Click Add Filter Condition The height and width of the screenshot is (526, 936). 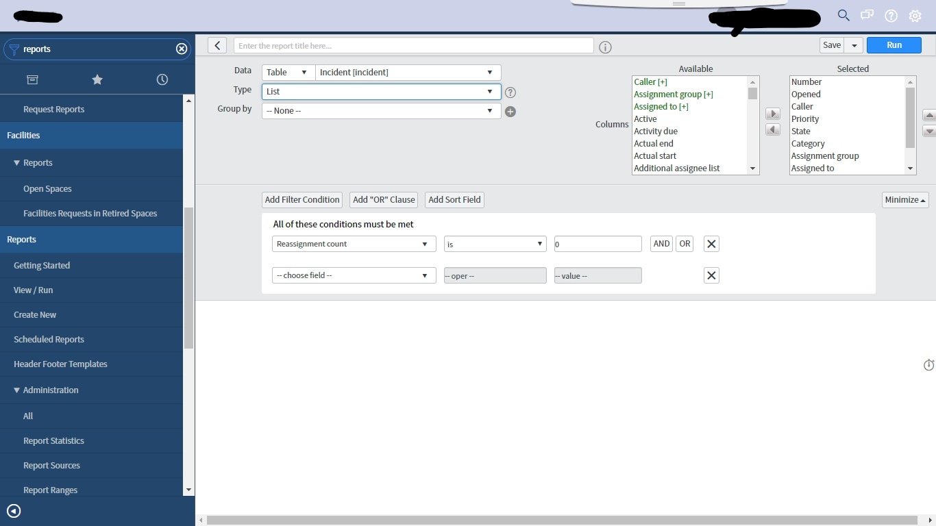coord(301,199)
